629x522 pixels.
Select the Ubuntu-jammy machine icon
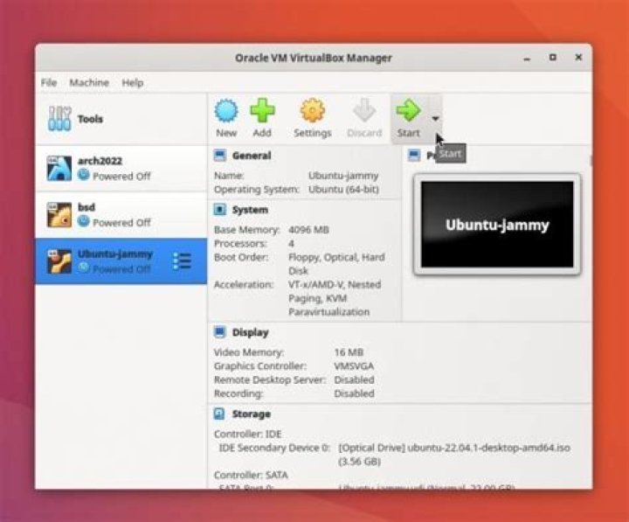[59, 261]
